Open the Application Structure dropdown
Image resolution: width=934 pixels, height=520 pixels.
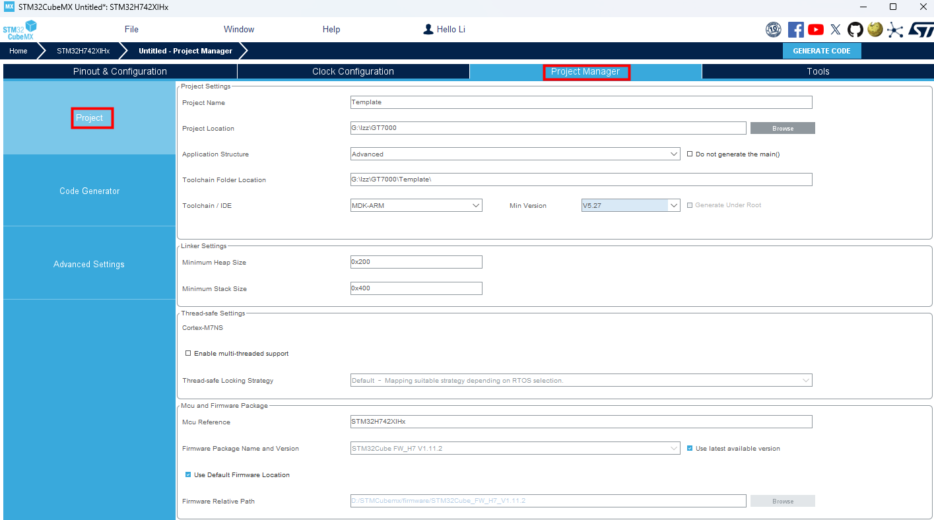click(x=515, y=154)
